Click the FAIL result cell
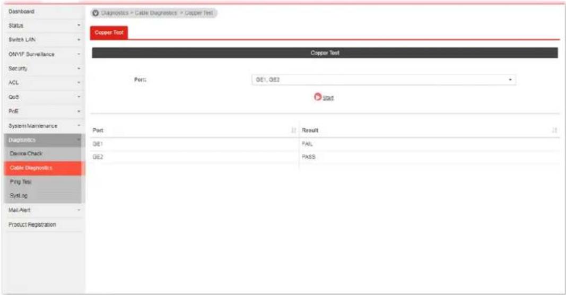566x295 pixels. click(x=430, y=144)
